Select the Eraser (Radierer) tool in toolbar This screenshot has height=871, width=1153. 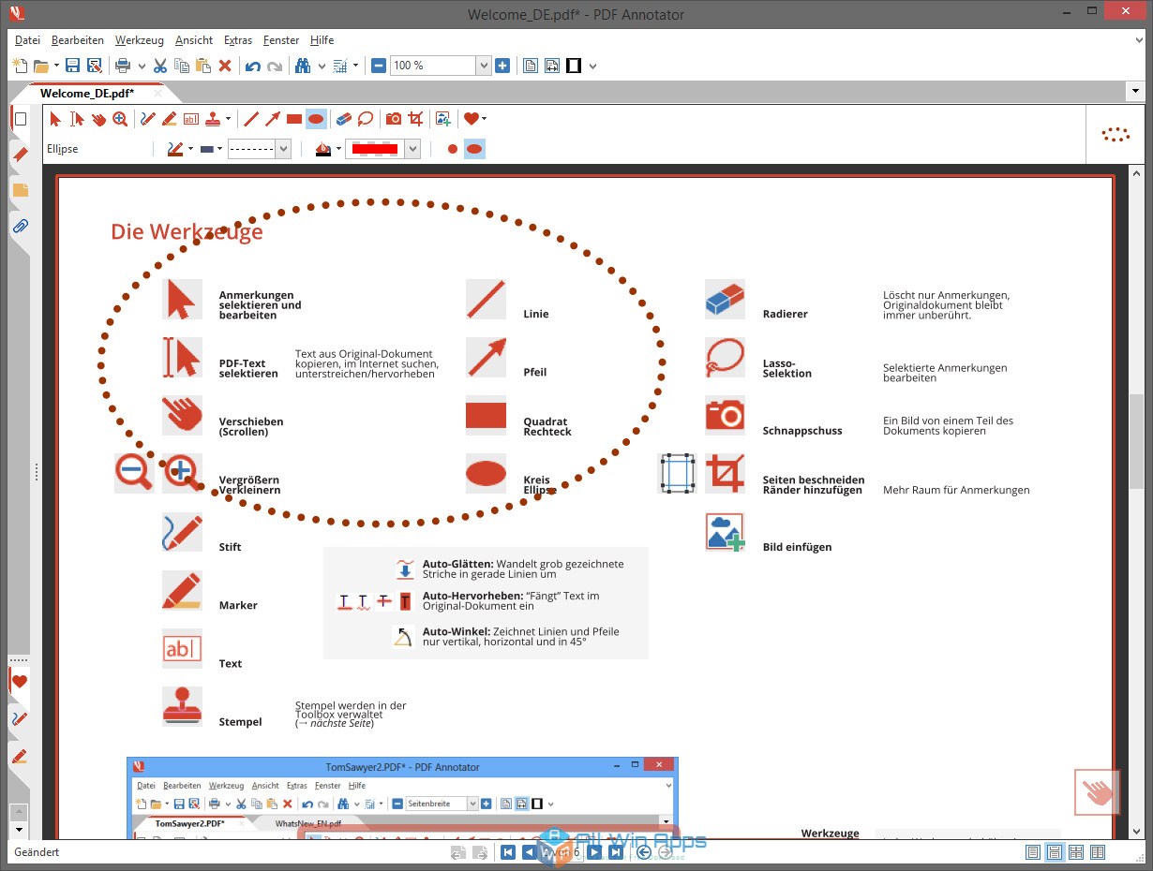343,119
